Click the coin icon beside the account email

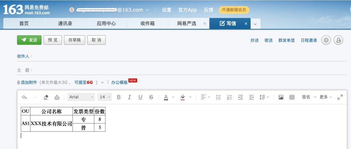[x=71, y=10]
